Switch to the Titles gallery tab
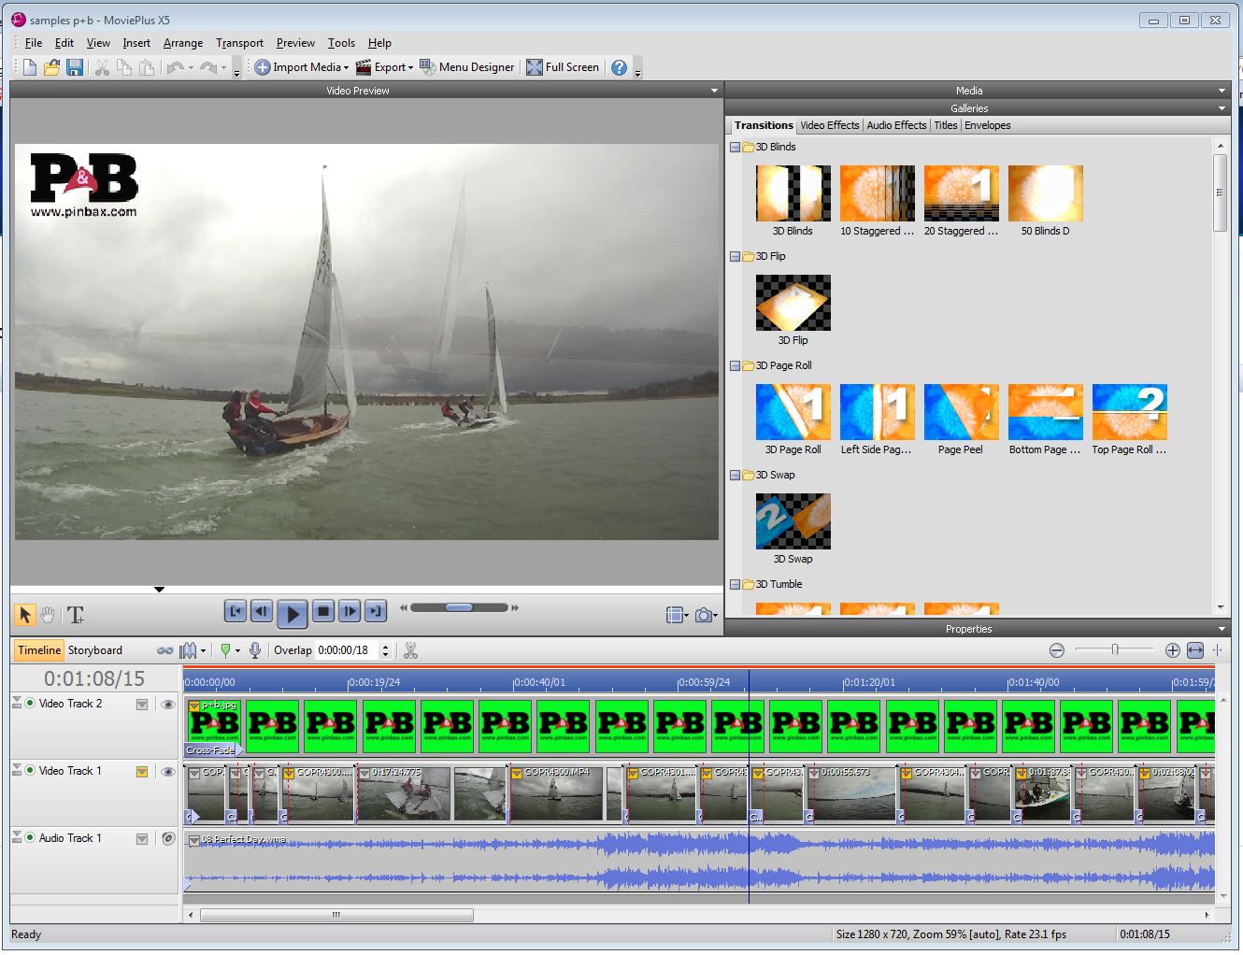Screen dimensions: 1243x955 946,125
